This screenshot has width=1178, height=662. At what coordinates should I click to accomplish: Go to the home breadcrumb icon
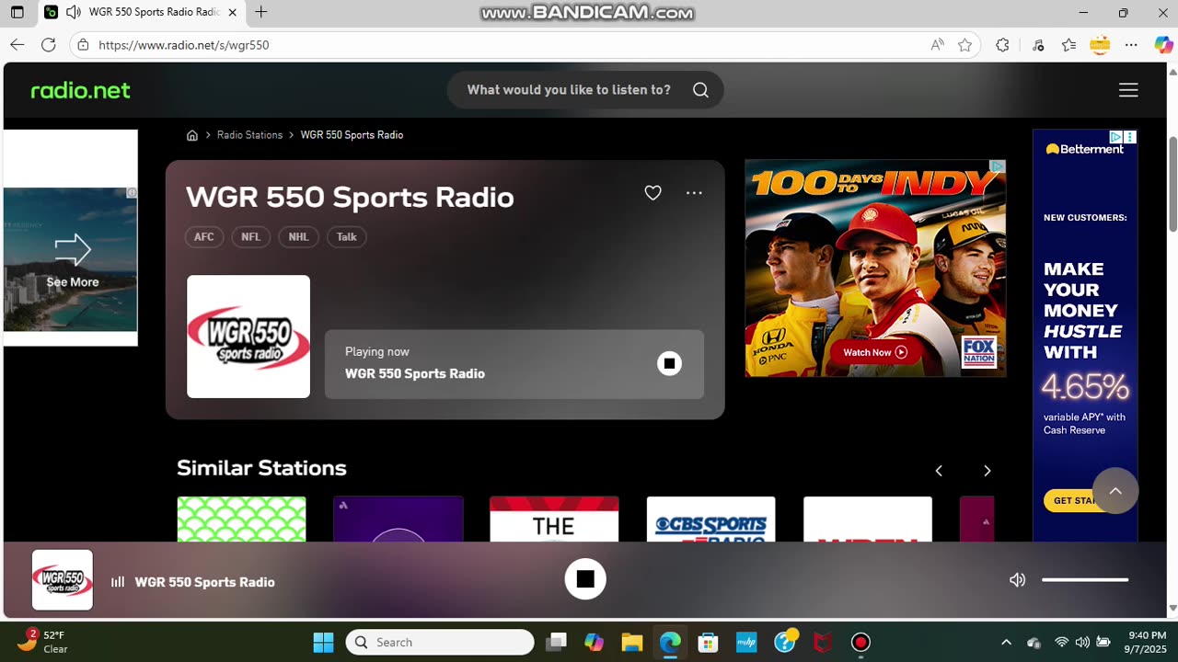point(192,135)
